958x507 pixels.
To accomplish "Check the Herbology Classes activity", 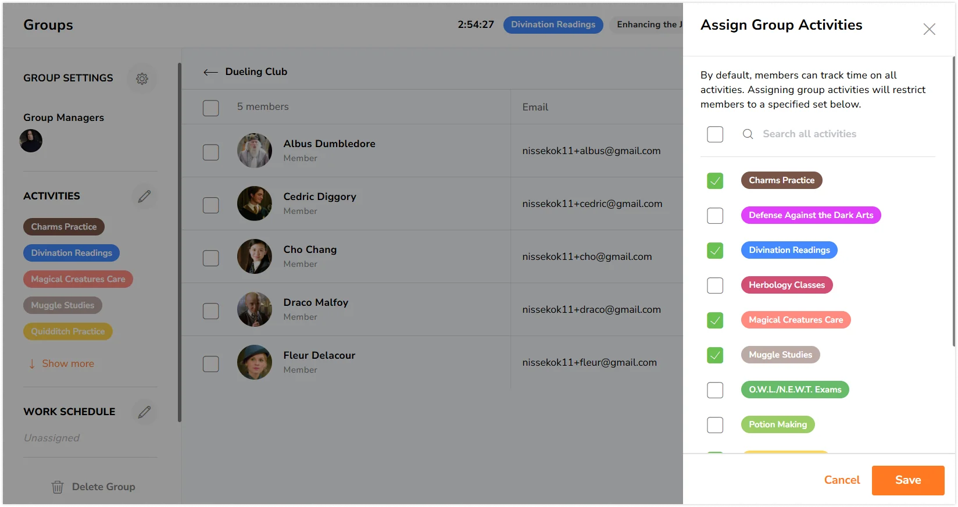I will coord(715,285).
